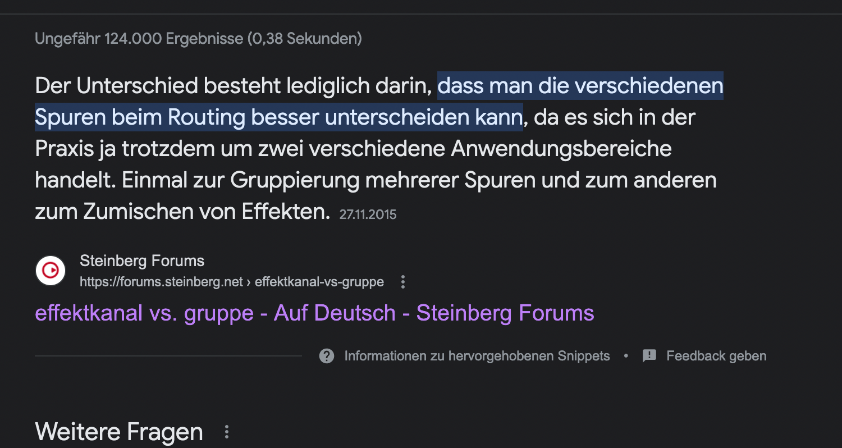Click the Steinberg Forums site name
842x448 pixels.
click(142, 260)
